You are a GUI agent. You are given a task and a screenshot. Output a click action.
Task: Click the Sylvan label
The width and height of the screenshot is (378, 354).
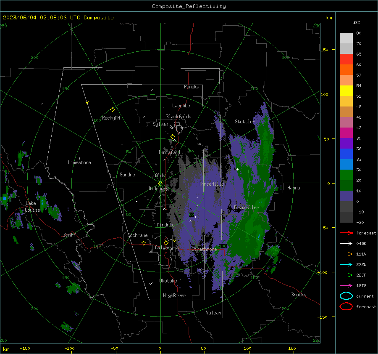coord(160,124)
